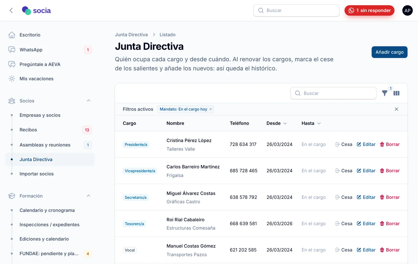Image resolution: width=418 pixels, height=264 pixels.
Task: Open Recibos in the sidebar
Action: click(50, 130)
